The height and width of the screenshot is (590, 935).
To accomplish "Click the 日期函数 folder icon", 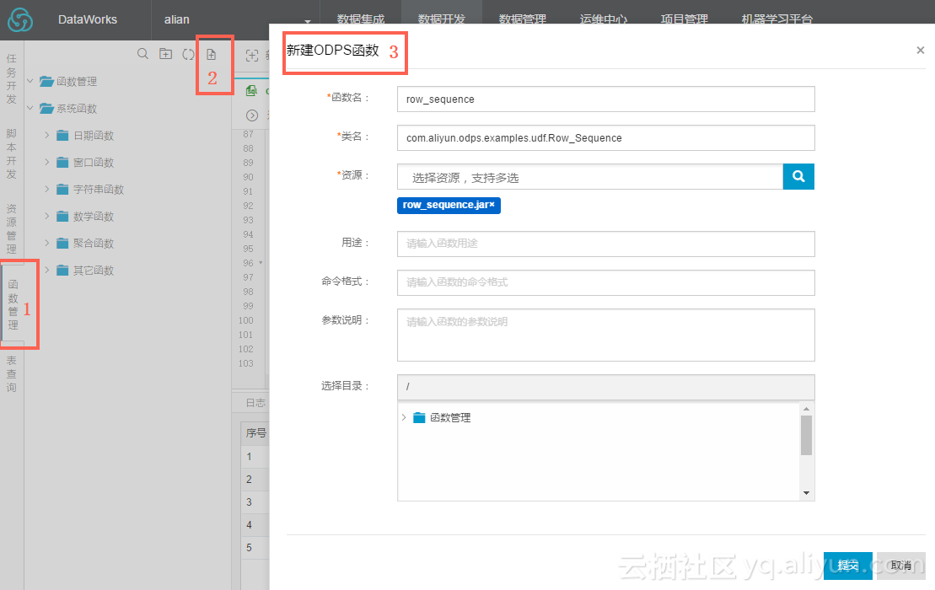I will (62, 136).
